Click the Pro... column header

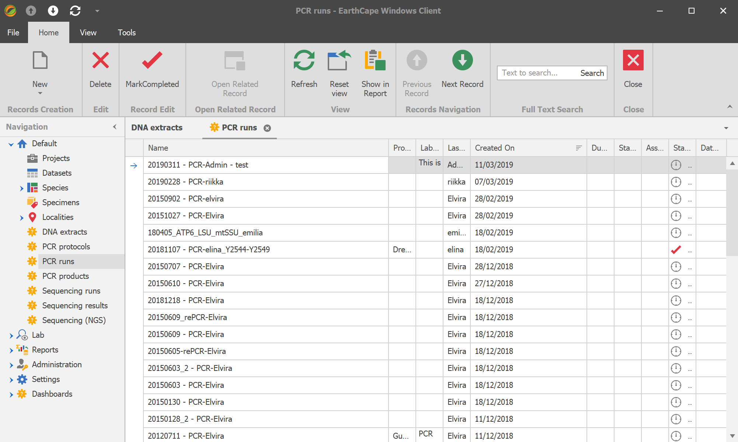point(402,148)
